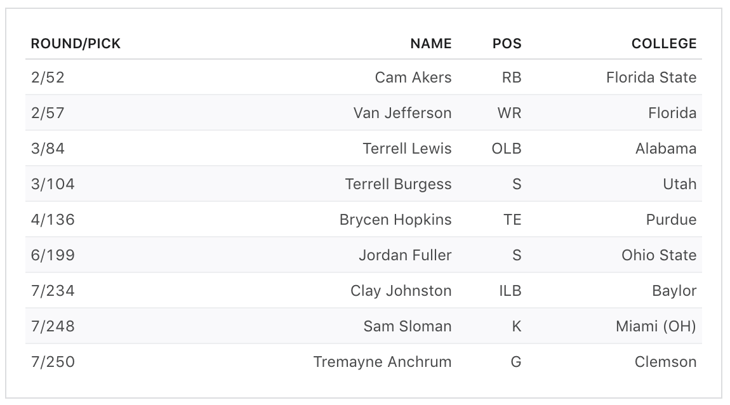730x405 pixels.
Task: Click the Miami (OH) college cell
Action: coord(656,326)
